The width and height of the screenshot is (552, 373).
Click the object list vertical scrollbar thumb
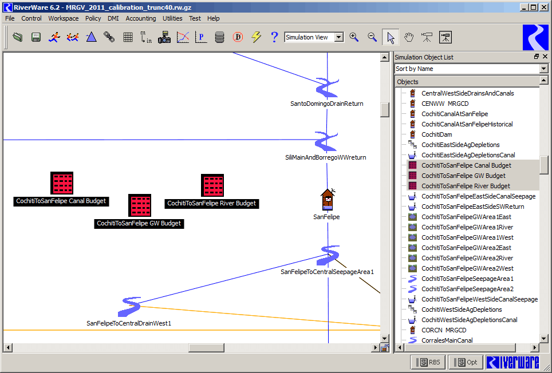(544, 165)
